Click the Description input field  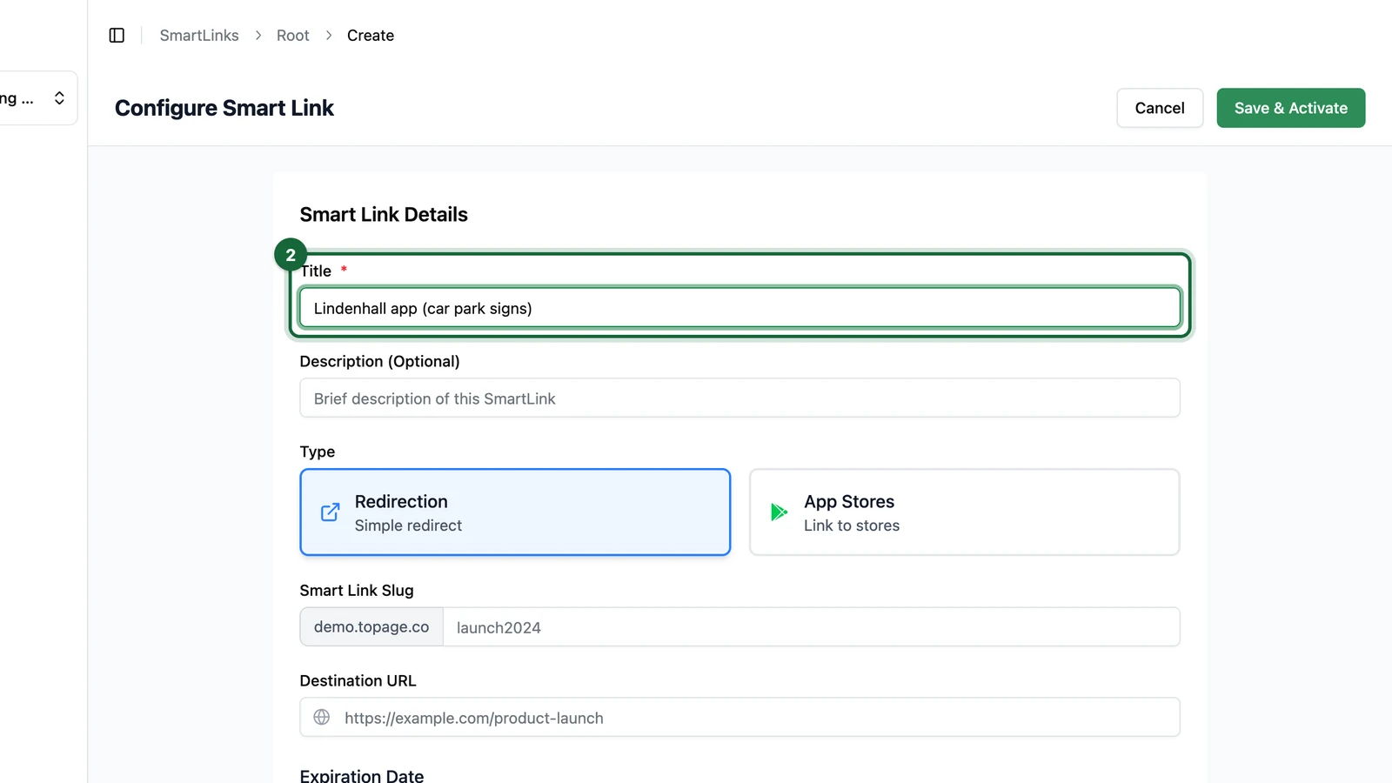coord(740,398)
